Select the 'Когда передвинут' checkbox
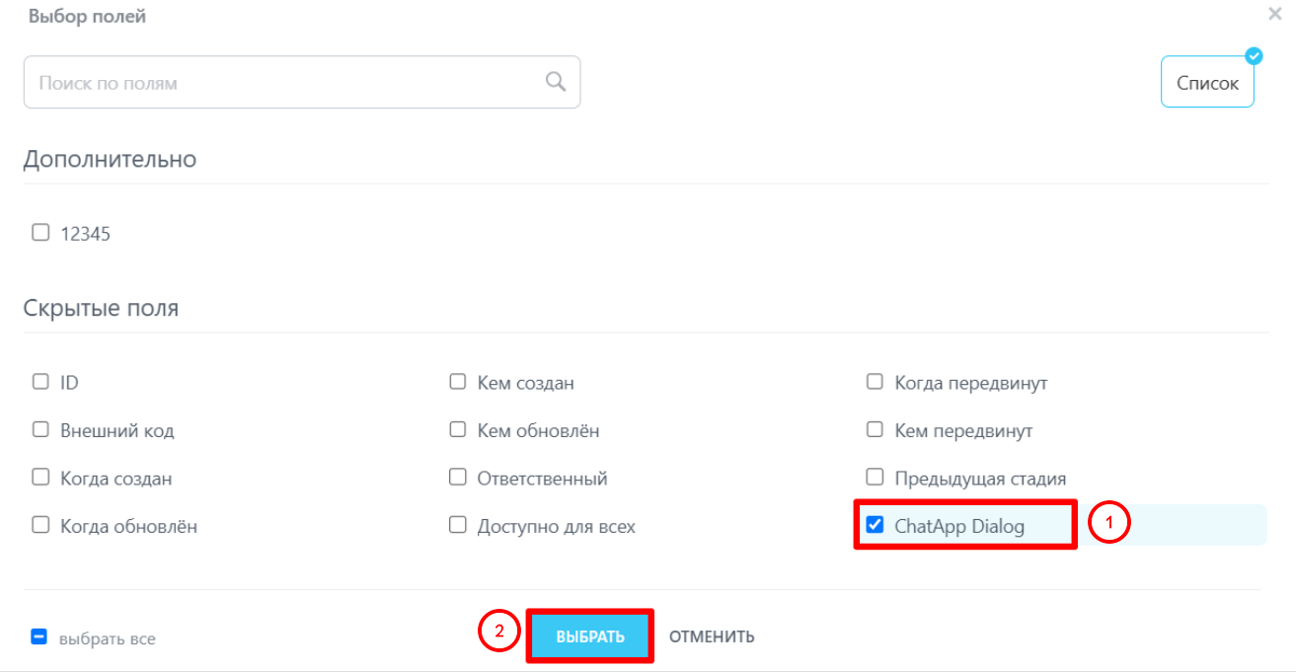 tap(875, 381)
